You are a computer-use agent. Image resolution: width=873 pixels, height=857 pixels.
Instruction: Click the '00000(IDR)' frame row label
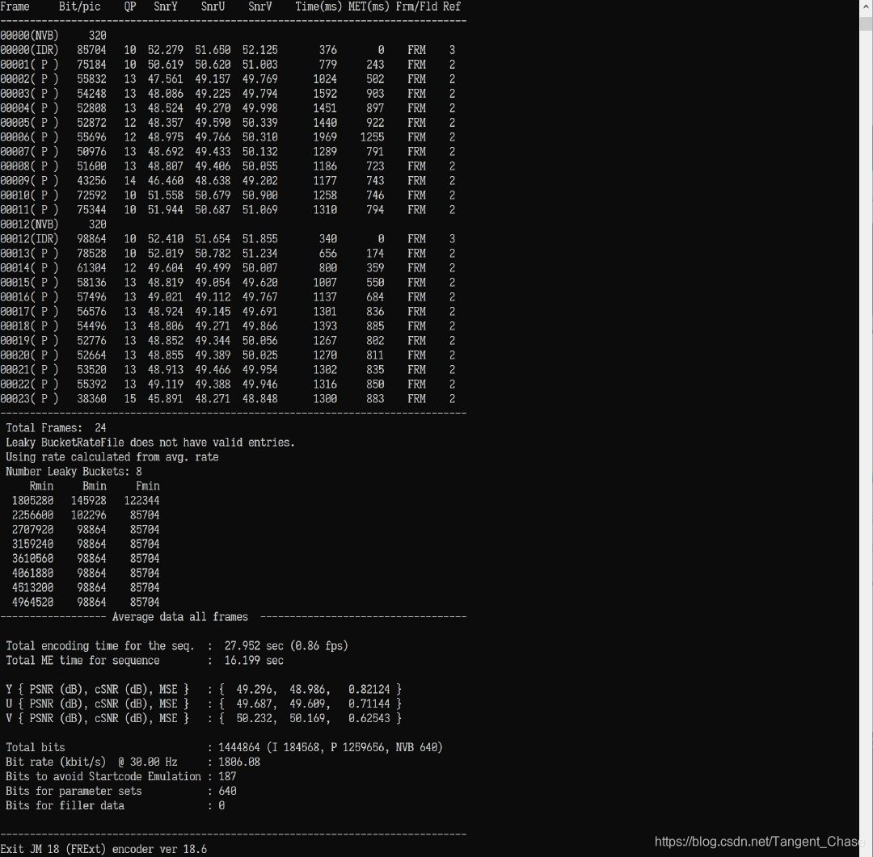[30, 50]
